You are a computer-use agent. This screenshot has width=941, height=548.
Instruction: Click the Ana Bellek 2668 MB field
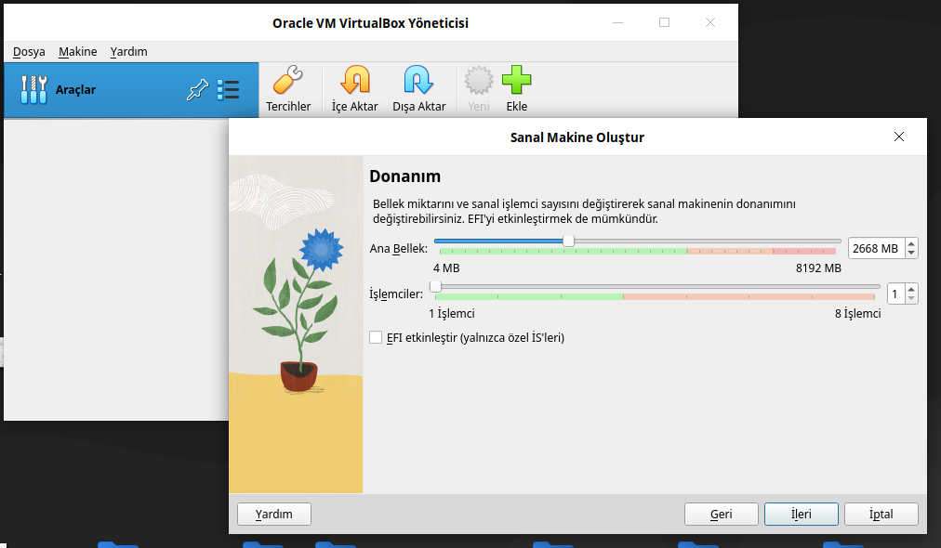[x=875, y=248]
